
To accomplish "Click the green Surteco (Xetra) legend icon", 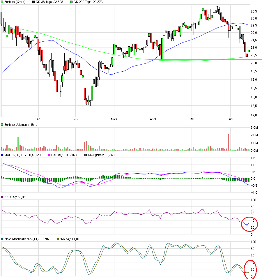I will click(2, 2).
